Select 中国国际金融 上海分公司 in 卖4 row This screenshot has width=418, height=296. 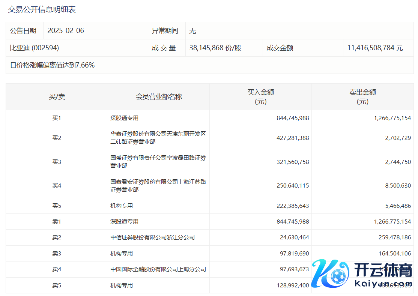point(158,269)
